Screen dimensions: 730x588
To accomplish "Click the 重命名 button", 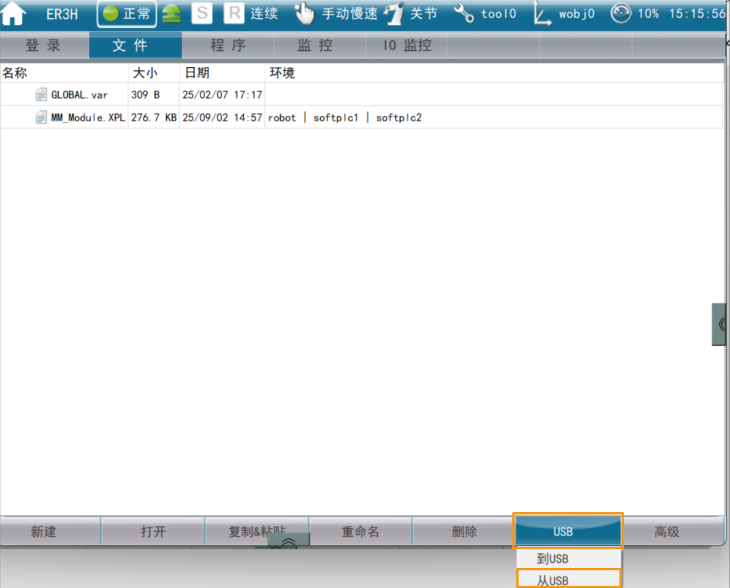I will (360, 532).
